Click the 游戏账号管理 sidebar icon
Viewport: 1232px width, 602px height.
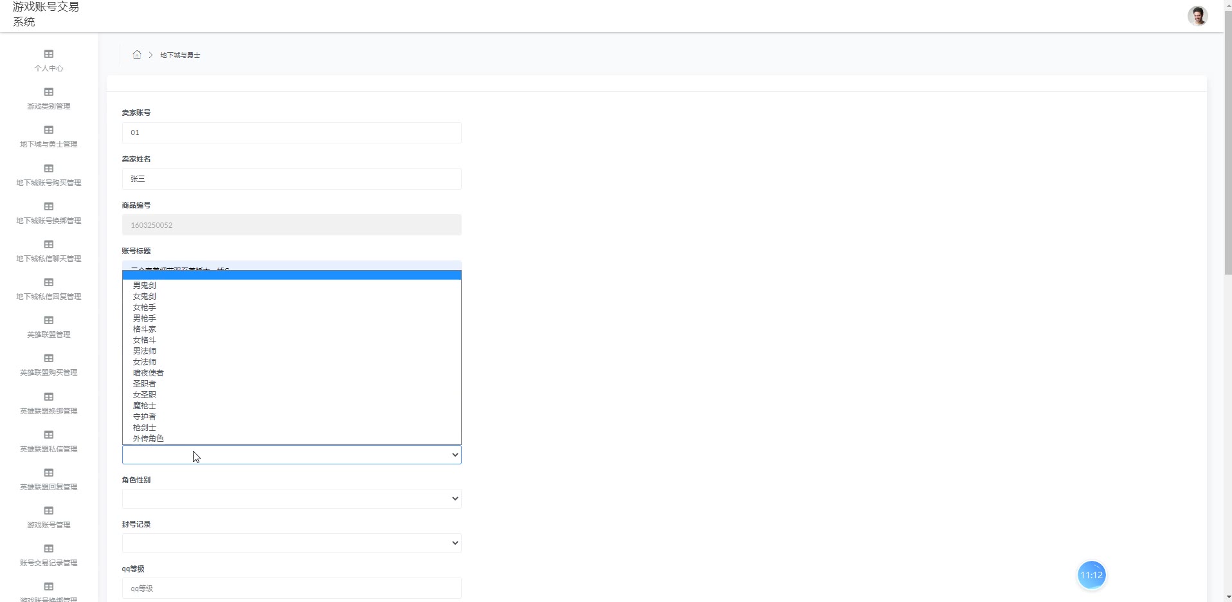pos(49,511)
